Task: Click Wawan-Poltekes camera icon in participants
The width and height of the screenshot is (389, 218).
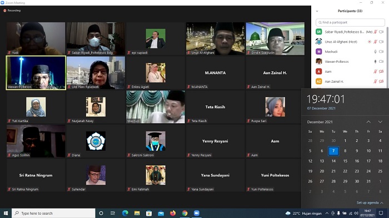Action: [x=381, y=62]
